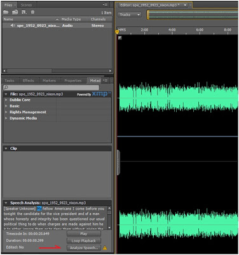Open the Editor tab dropdown arrow
The width and height of the screenshot is (239, 255).
point(186,5)
